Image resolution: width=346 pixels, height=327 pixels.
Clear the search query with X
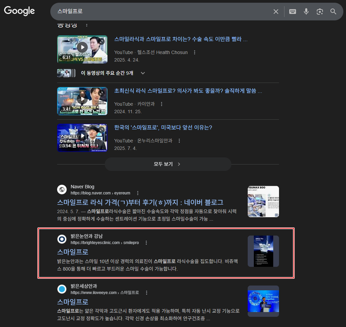tap(276, 12)
